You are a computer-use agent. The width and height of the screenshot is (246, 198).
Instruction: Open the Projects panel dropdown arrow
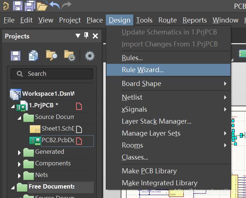click(78, 36)
